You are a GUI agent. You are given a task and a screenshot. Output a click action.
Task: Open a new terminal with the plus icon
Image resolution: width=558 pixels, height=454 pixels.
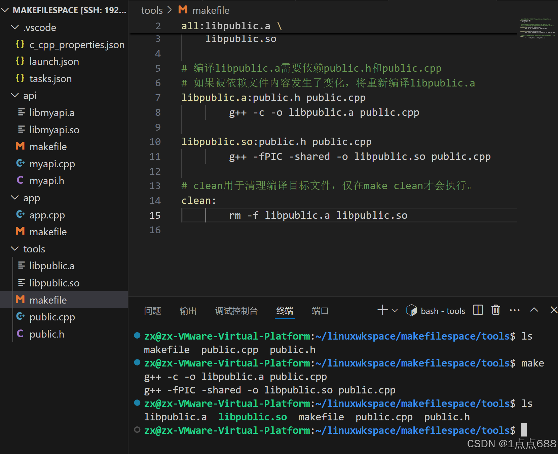tap(382, 310)
